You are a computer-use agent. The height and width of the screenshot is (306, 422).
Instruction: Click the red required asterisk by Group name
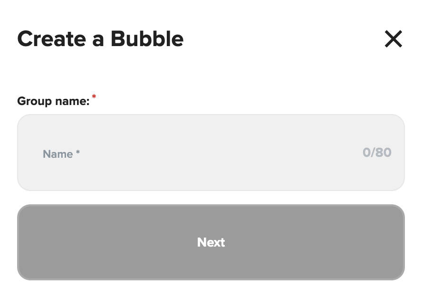point(94,97)
